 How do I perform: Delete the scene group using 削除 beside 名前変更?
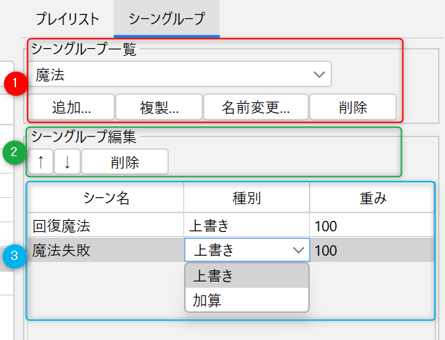coord(353,107)
